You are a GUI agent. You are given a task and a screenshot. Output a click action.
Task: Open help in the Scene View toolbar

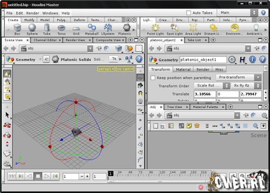coord(139,59)
